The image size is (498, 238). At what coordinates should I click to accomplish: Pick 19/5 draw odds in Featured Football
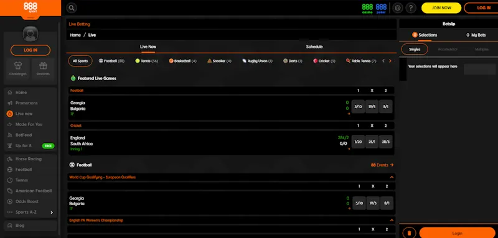[x=372, y=106]
